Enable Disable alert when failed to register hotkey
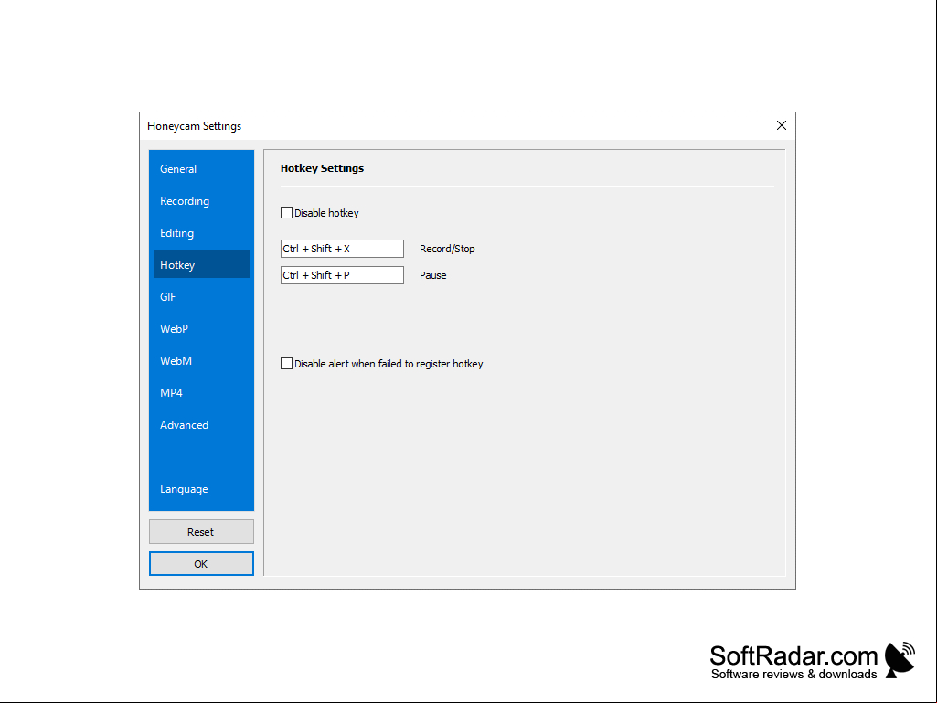The width and height of the screenshot is (937, 703). coord(286,364)
